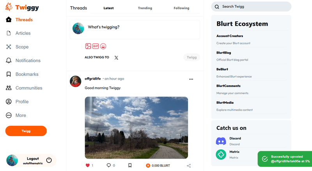Open the cloudy sky photo

click(x=136, y=128)
